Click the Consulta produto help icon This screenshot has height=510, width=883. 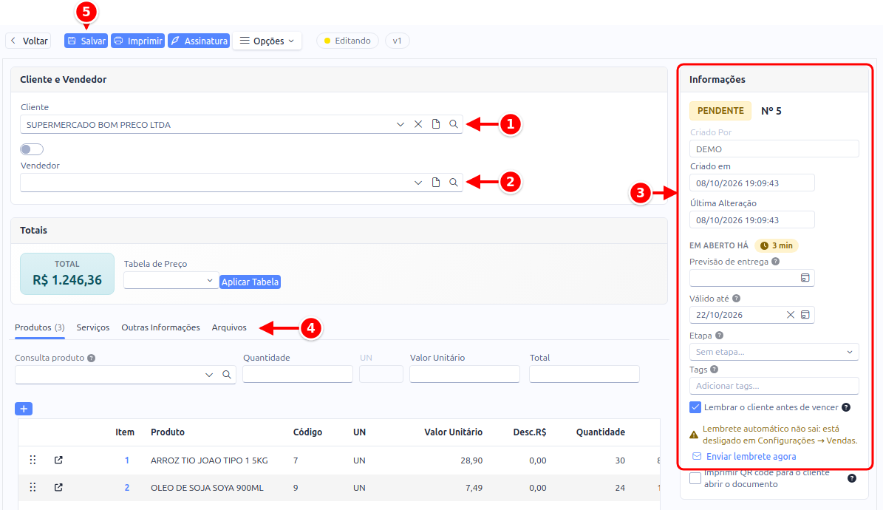click(91, 358)
